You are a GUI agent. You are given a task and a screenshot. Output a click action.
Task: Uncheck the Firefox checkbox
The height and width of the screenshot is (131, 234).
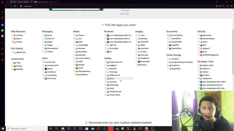pos(12,42)
